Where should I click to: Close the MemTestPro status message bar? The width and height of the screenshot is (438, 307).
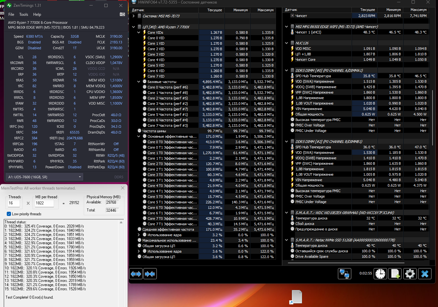(123, 188)
